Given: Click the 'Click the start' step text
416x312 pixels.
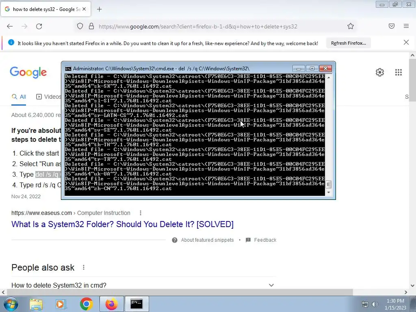Looking at the screenshot, I should click(x=39, y=153).
